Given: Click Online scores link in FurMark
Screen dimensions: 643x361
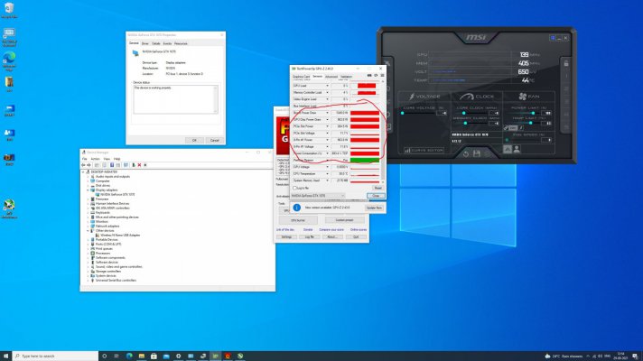Looking at the screenshot, I should click(359, 230).
